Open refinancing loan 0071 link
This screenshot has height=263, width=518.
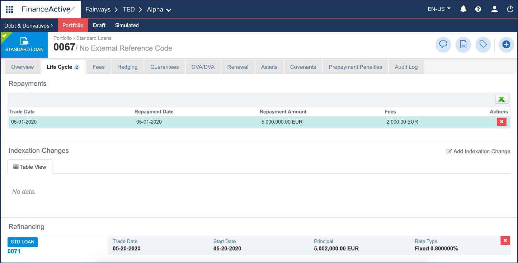pos(14,251)
